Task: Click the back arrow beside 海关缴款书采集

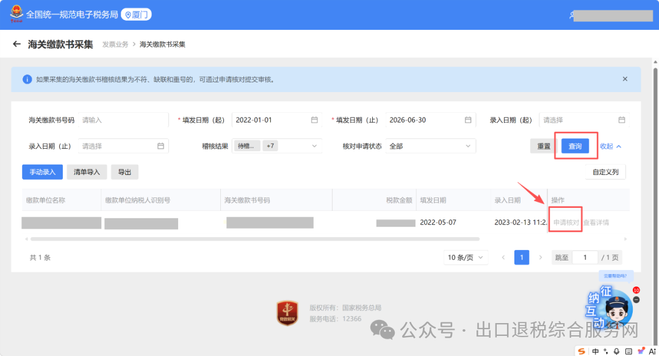Action: 16,44
